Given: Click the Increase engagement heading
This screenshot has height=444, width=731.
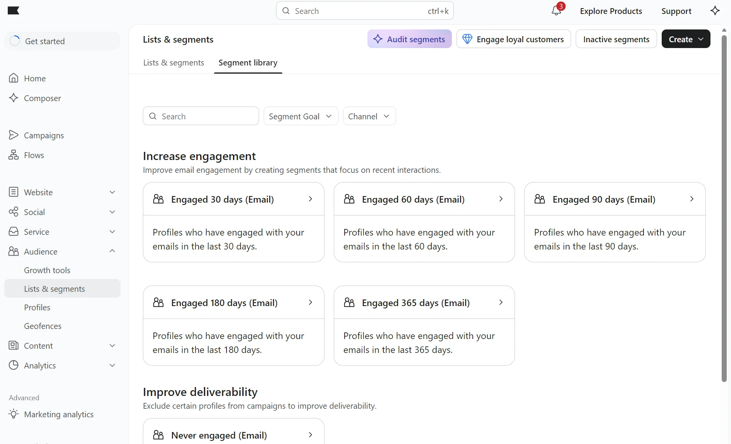Looking at the screenshot, I should [199, 156].
